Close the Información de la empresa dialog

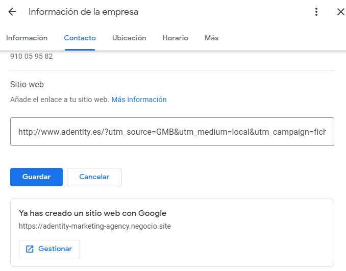pyautogui.click(x=340, y=12)
